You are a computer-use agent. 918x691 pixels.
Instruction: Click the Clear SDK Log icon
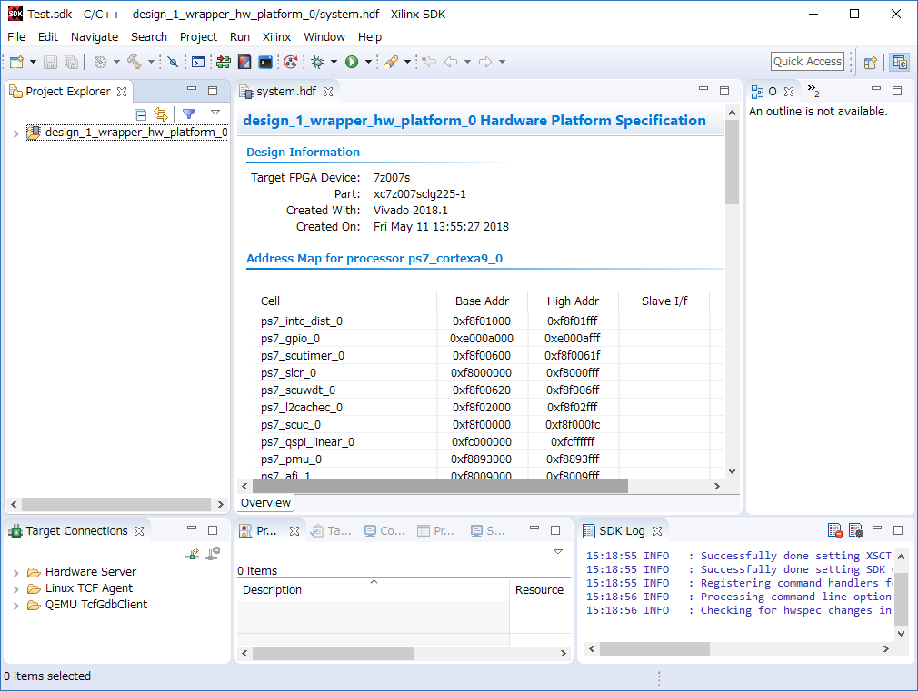click(835, 530)
